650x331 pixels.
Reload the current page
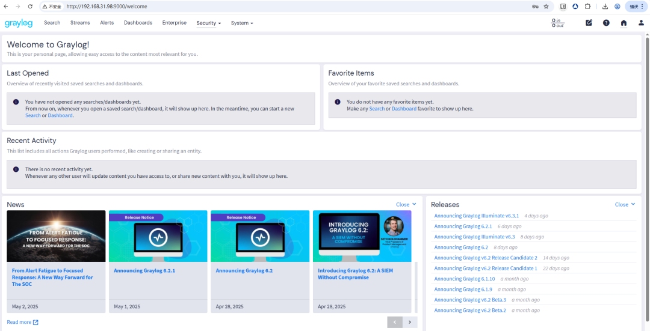(x=30, y=7)
